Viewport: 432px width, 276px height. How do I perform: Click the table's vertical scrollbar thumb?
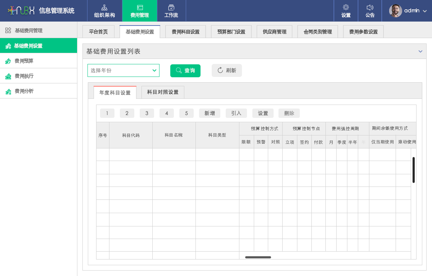click(x=414, y=170)
